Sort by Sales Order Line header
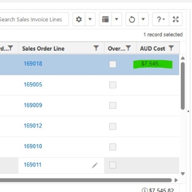This screenshot has height=192, width=192. tap(43, 49)
